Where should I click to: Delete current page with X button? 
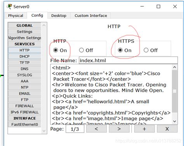tap(167, 129)
